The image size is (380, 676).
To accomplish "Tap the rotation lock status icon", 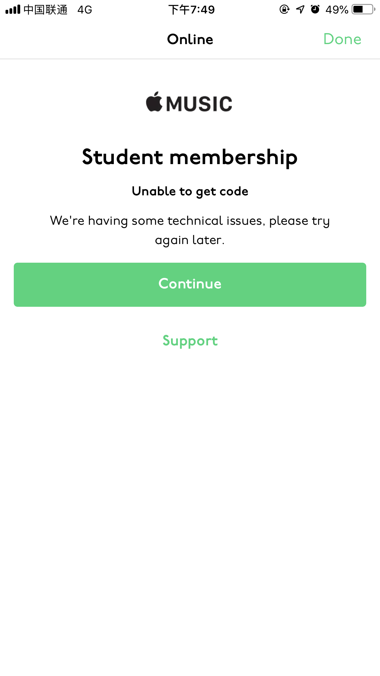I will pyautogui.click(x=284, y=9).
